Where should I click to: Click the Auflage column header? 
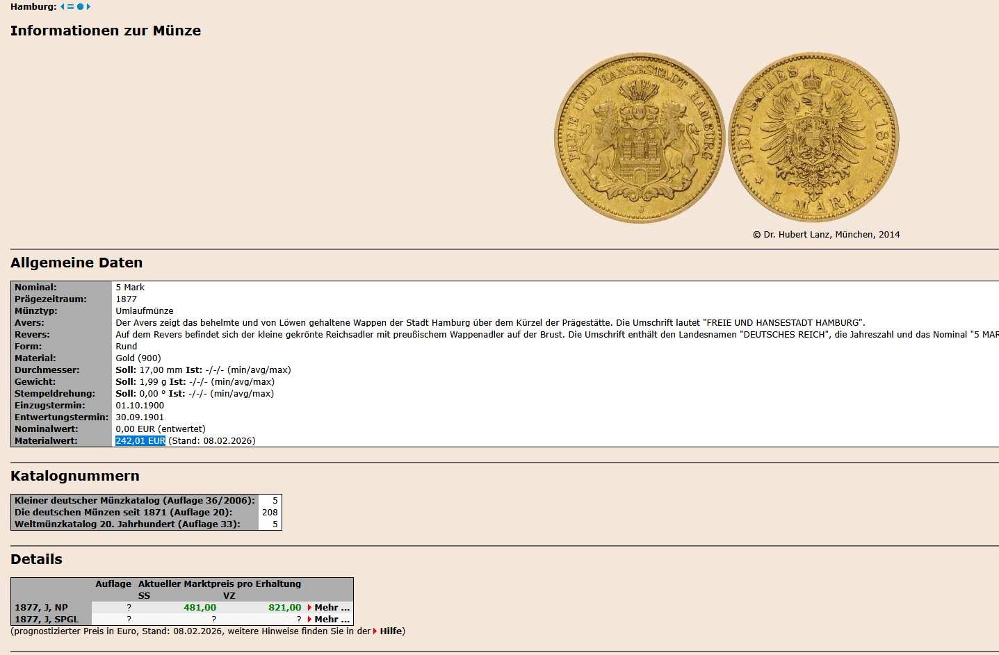coord(113,584)
